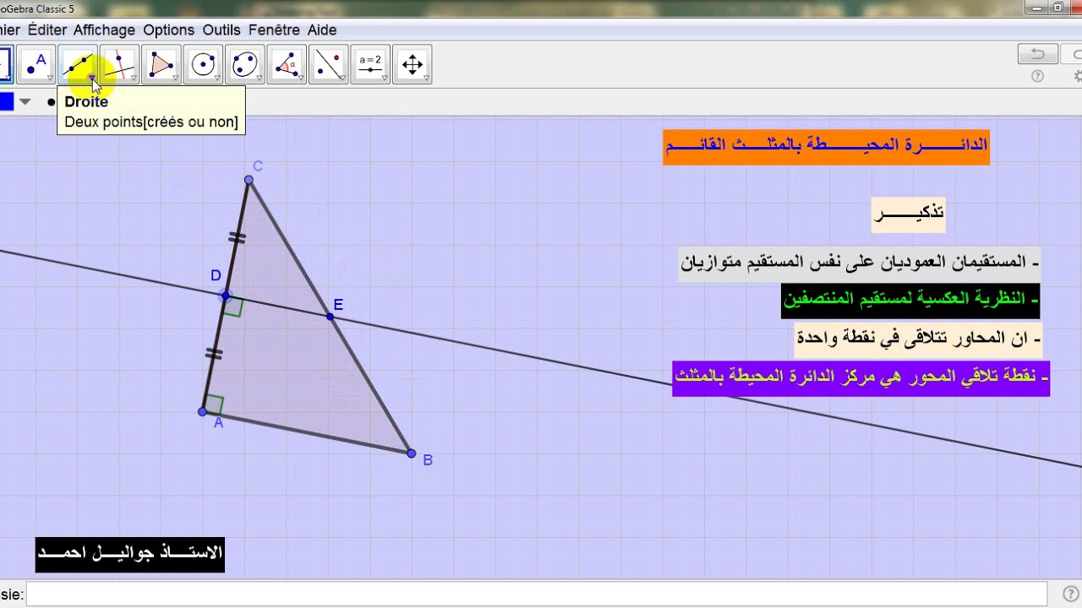Select the orange Arabic title text box

[x=826, y=146]
